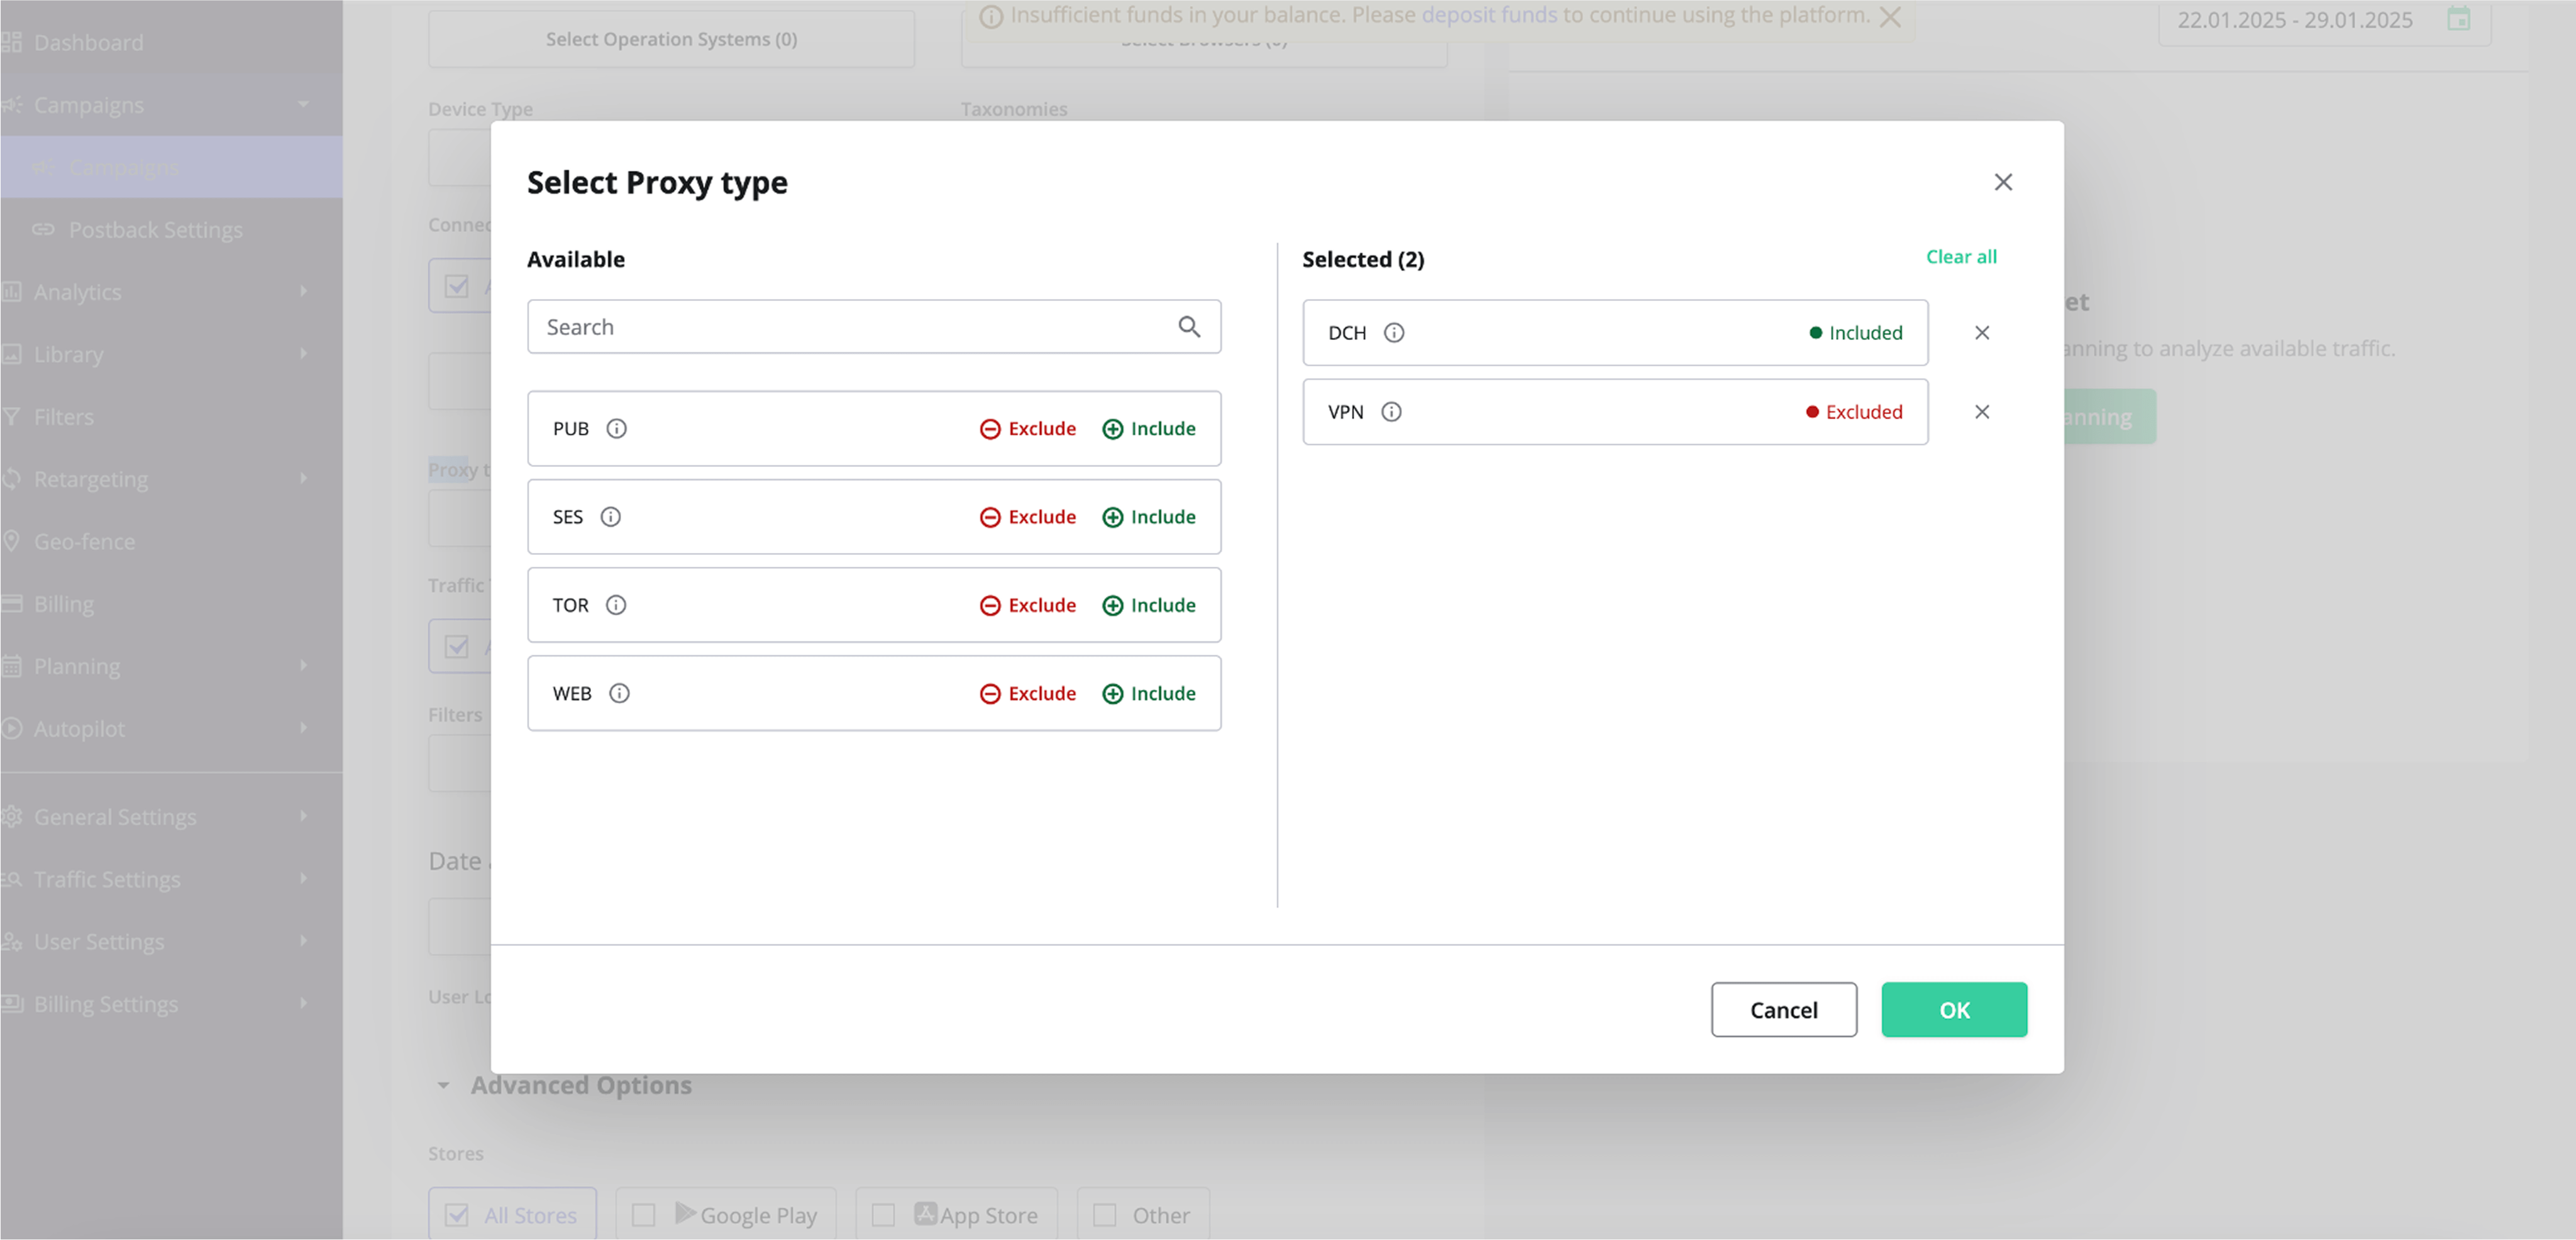Click the VPN Excluded status label

1854,412
